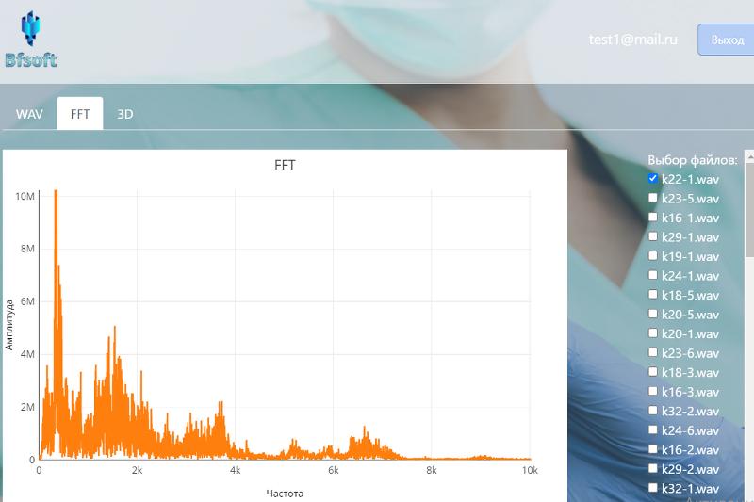The width and height of the screenshot is (754, 502).
Task: Check the k20-5.wav checkbox
Action: click(653, 314)
